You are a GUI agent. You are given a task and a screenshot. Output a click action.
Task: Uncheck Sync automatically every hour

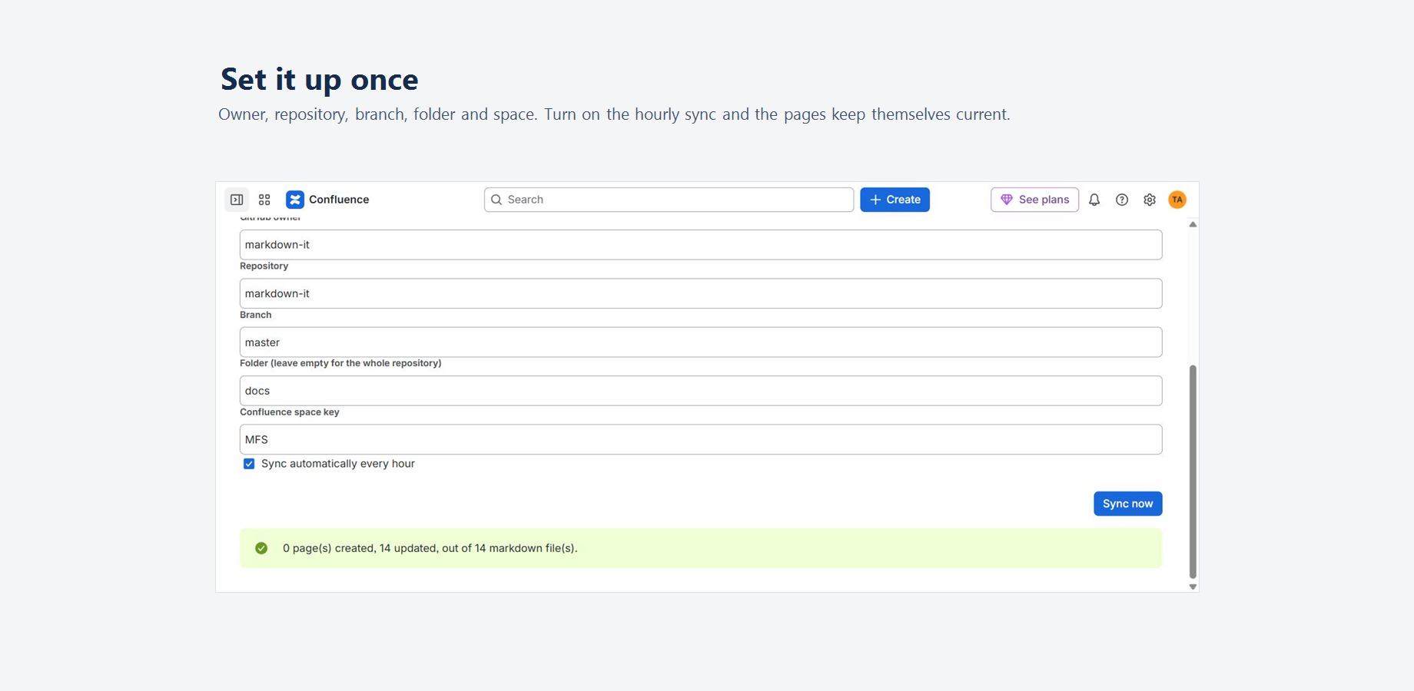(249, 464)
